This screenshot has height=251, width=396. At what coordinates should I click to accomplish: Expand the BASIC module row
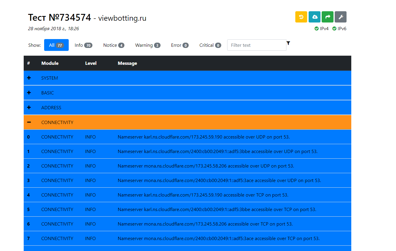29,93
